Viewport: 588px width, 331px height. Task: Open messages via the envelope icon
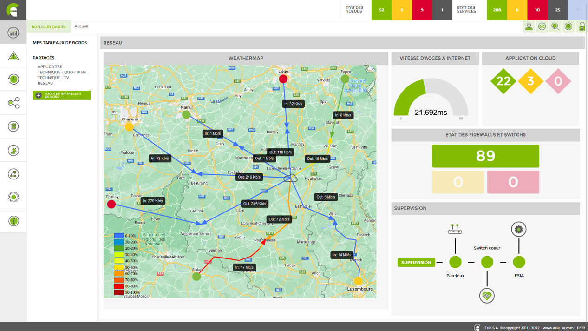pos(541,26)
